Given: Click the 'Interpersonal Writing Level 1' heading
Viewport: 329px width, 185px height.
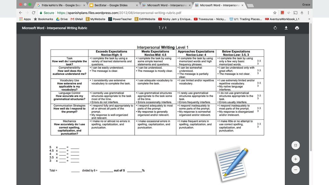Looking at the screenshot, I should click(x=163, y=47).
